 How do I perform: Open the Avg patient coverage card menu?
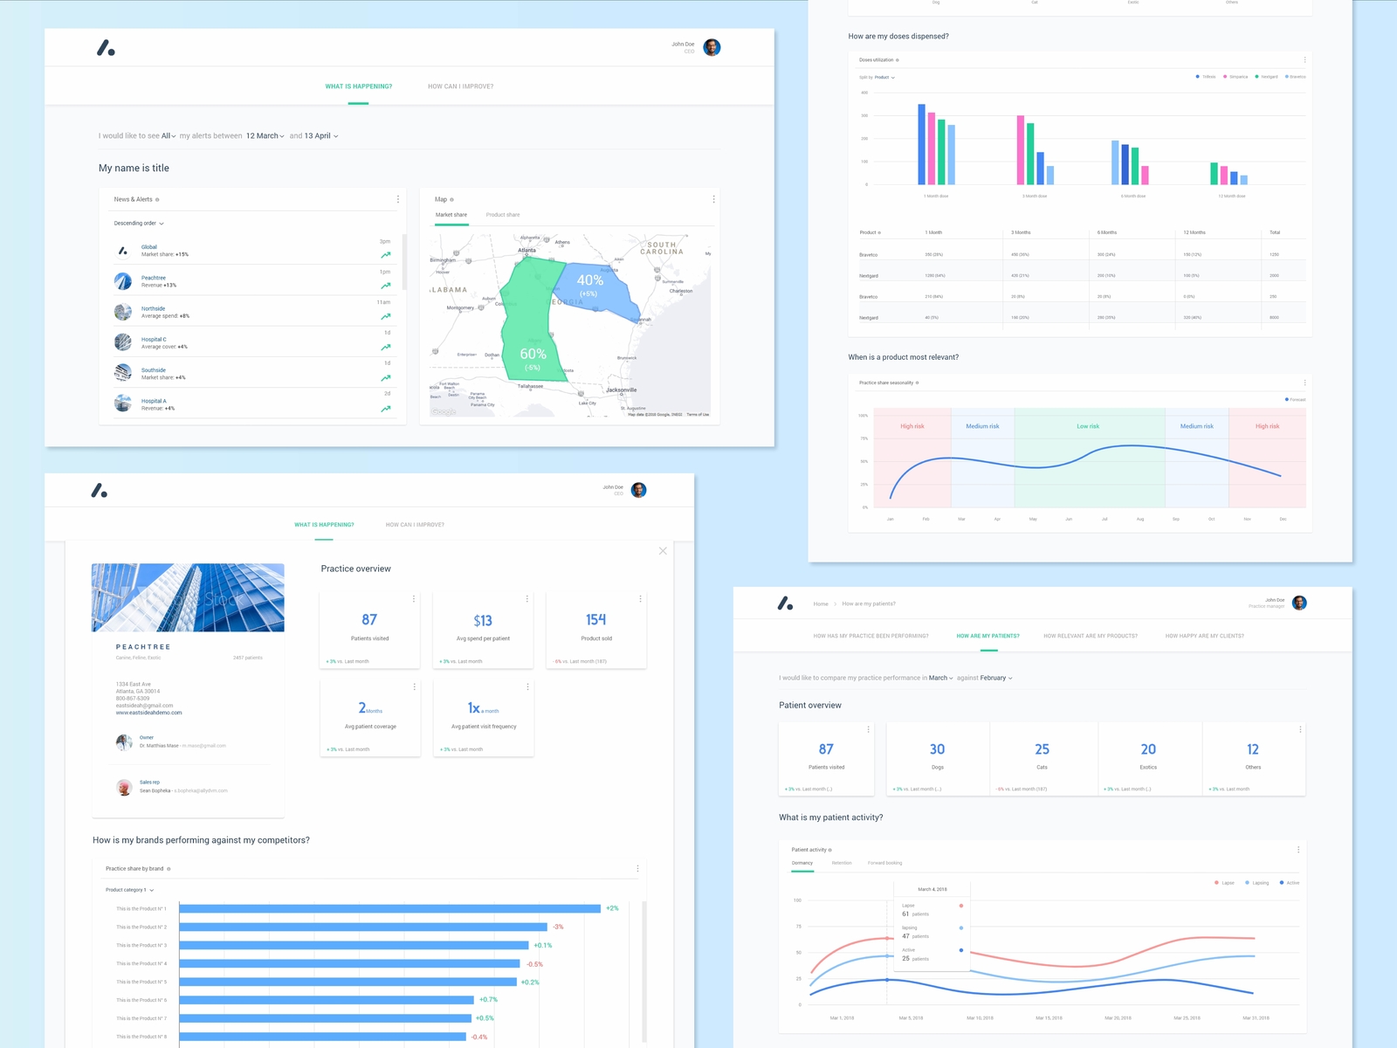414,687
